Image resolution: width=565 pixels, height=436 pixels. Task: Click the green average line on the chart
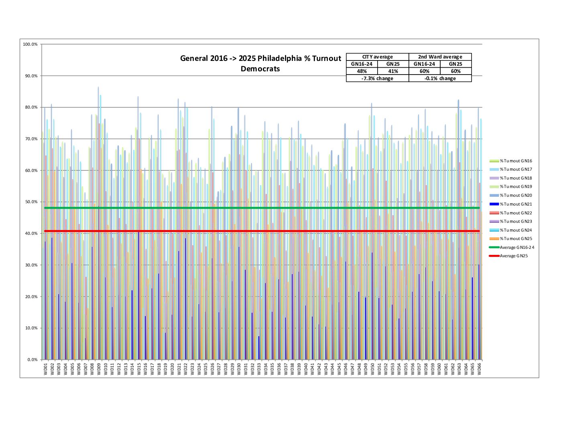pyautogui.click(x=261, y=208)
